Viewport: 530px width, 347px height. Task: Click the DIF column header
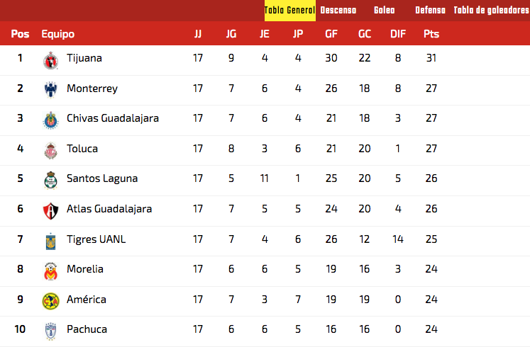[398, 34]
